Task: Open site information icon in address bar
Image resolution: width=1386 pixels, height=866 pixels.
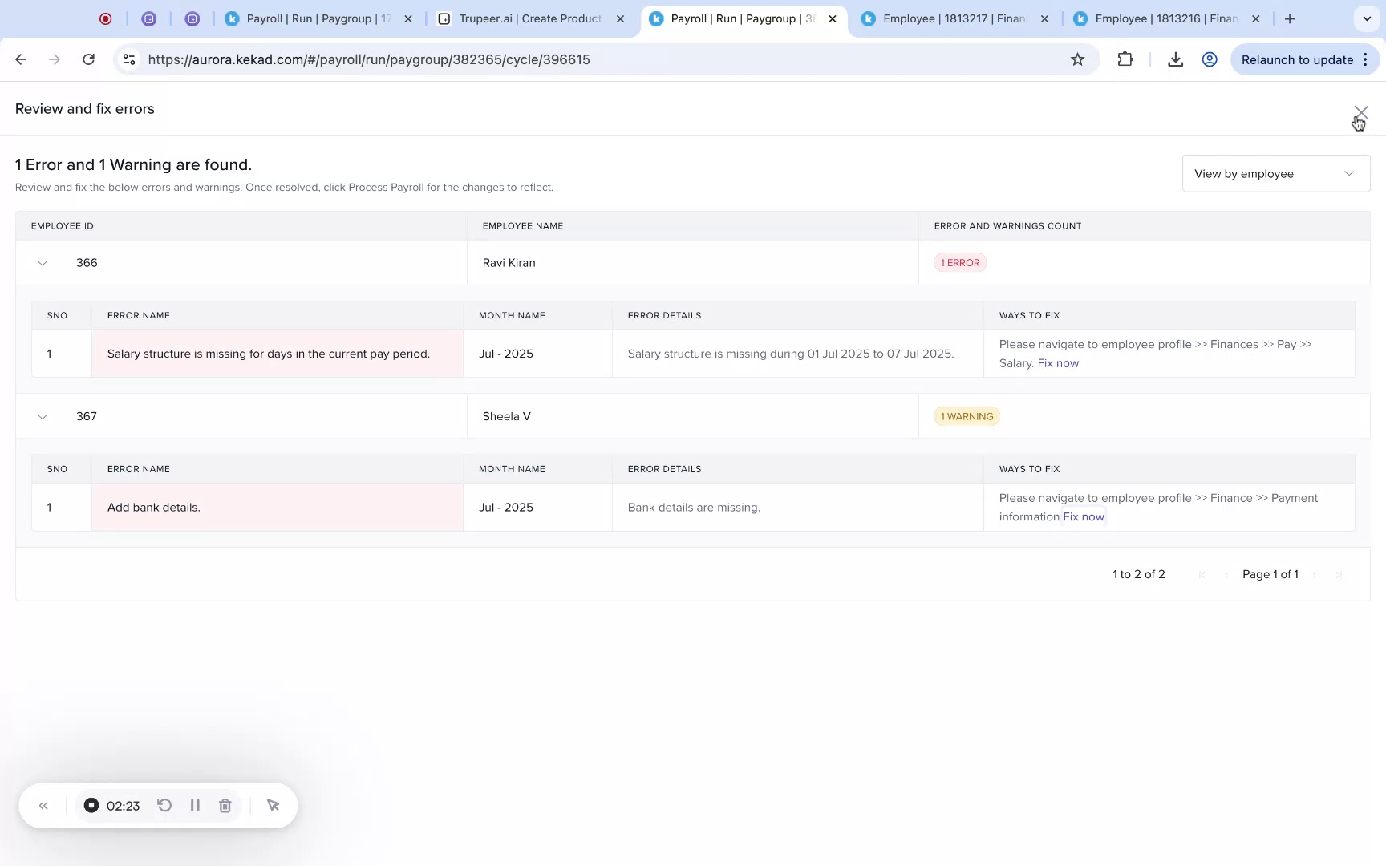Action: (128, 59)
